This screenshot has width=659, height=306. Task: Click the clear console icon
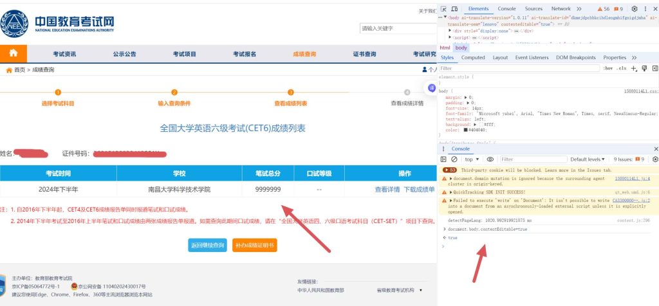454,159
